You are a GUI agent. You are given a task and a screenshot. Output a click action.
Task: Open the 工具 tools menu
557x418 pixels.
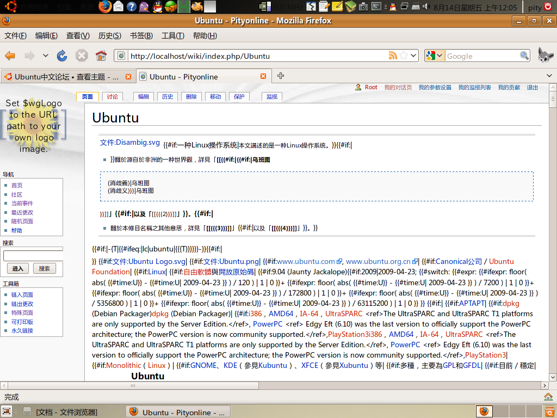point(172,35)
